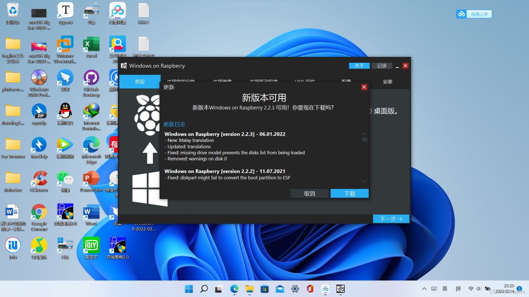The height and width of the screenshot is (297, 529).
Task: Open the Microsoft Edge desktop shortcut
Action: coord(91,151)
